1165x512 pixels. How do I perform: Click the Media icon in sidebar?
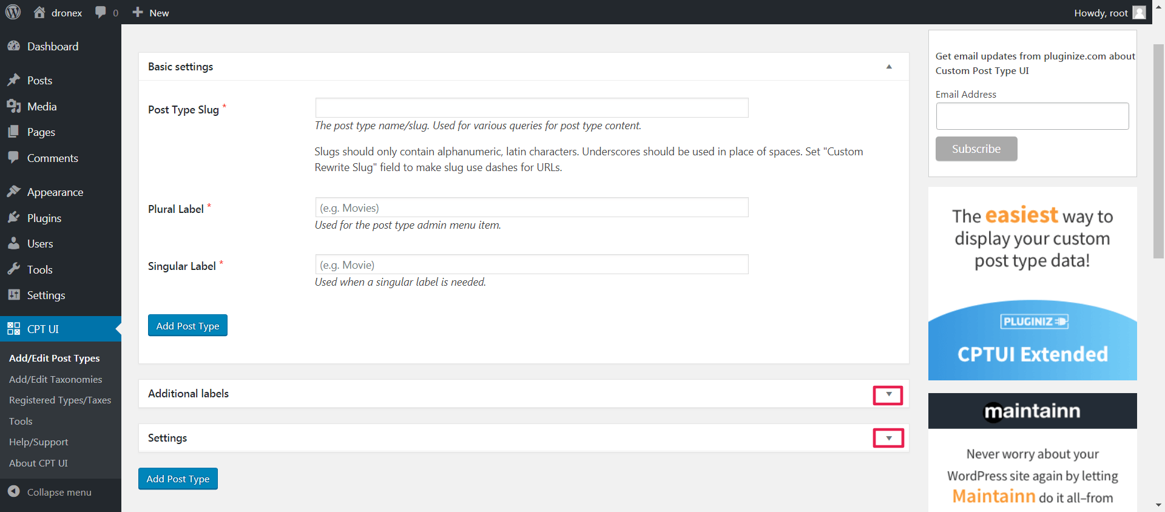coord(13,106)
